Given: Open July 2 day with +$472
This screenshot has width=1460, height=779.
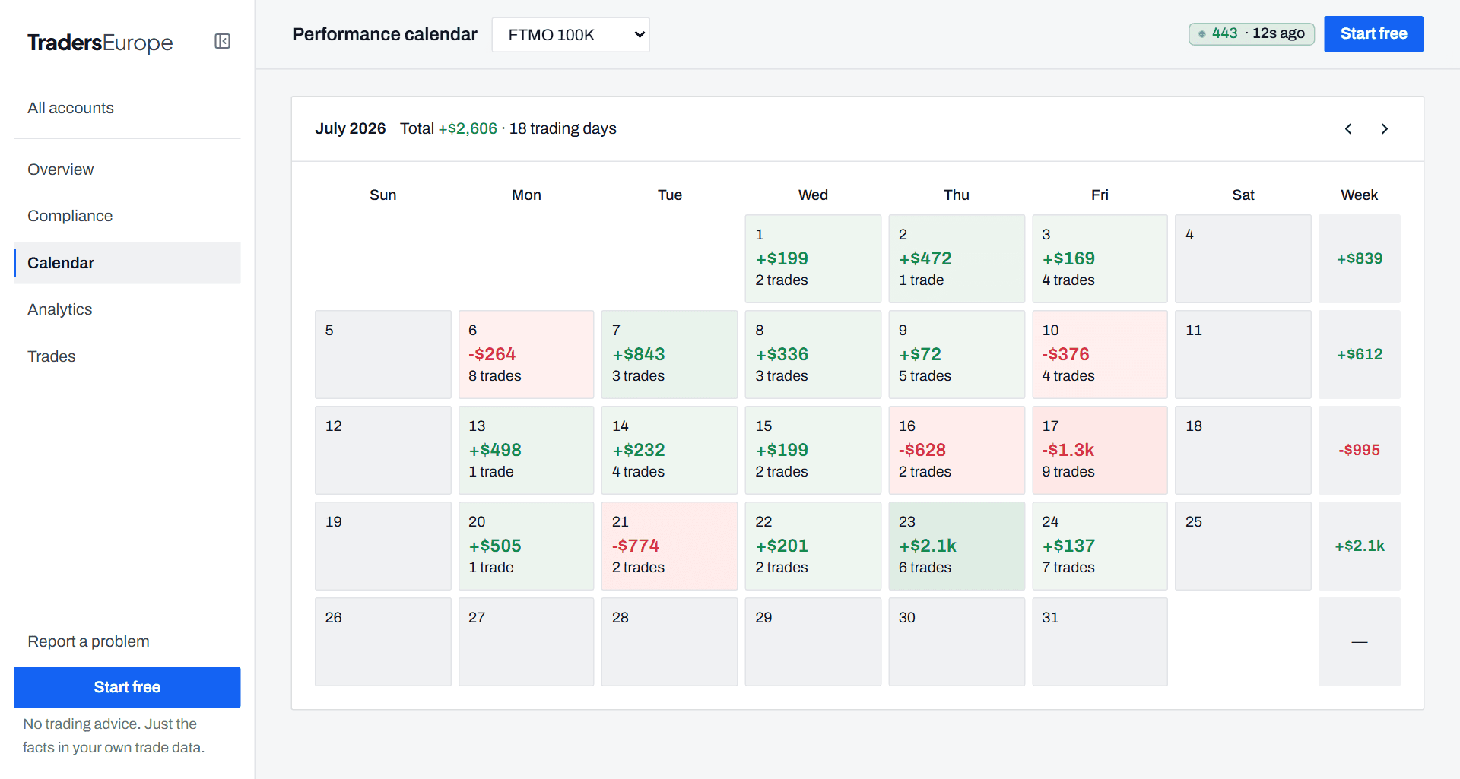Looking at the screenshot, I should pos(957,259).
